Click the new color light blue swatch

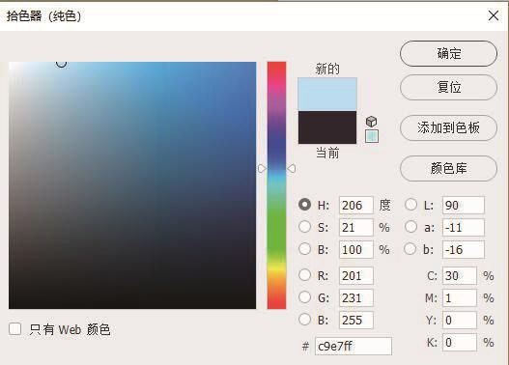click(x=327, y=94)
